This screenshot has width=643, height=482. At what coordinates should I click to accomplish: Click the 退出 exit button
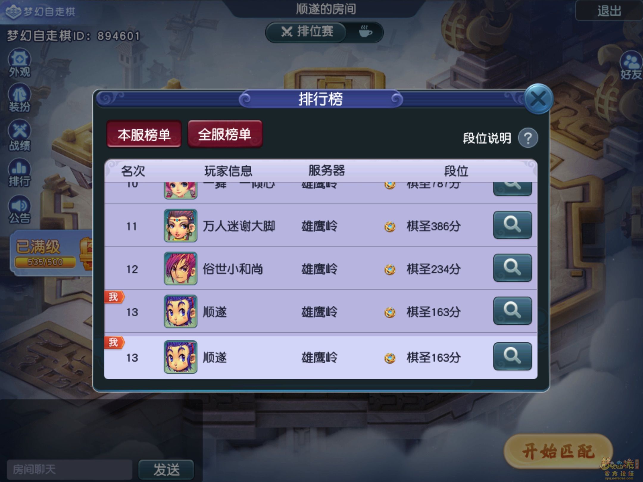(609, 11)
